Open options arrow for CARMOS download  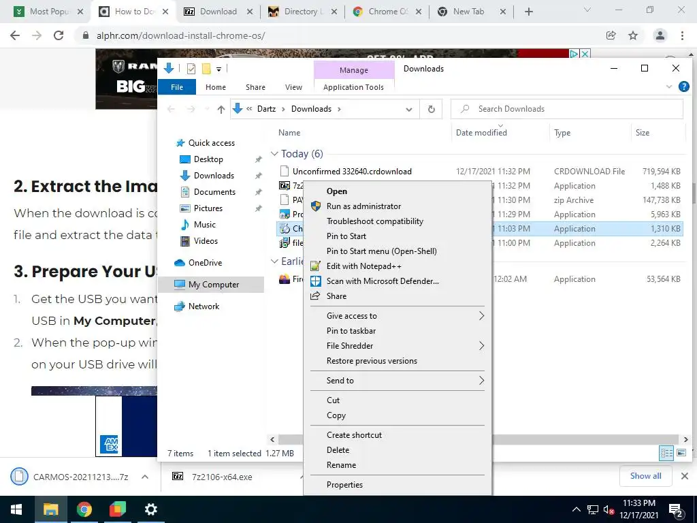tap(145, 477)
